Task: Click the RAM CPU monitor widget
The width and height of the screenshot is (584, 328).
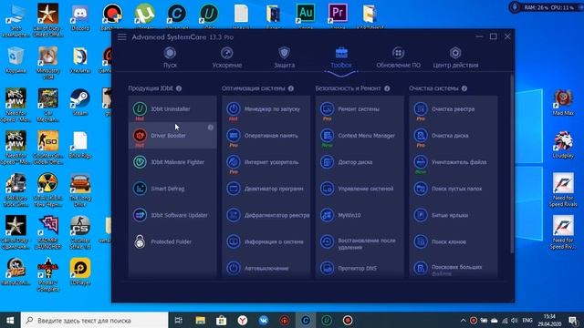Action: [547, 7]
